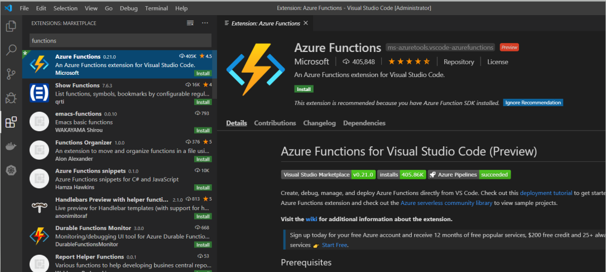Install Handlebars Preview with helper functions
This screenshot has height=272, width=606.
203,216
